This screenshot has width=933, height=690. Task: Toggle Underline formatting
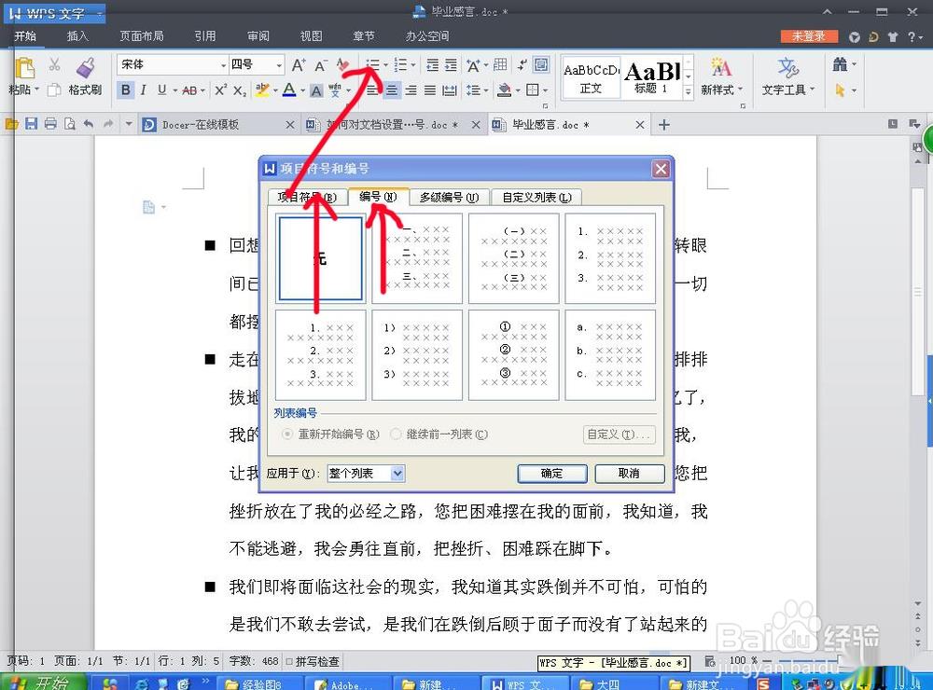point(161,90)
